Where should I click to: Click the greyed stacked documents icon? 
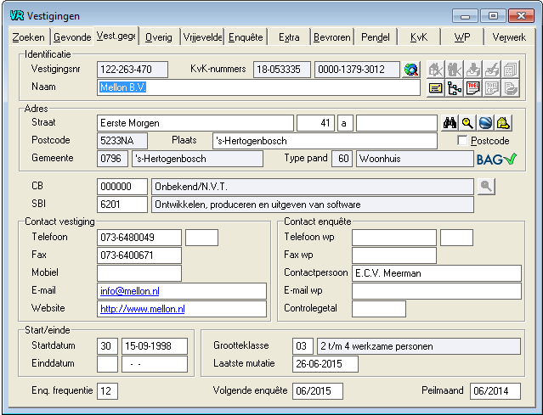(510, 70)
